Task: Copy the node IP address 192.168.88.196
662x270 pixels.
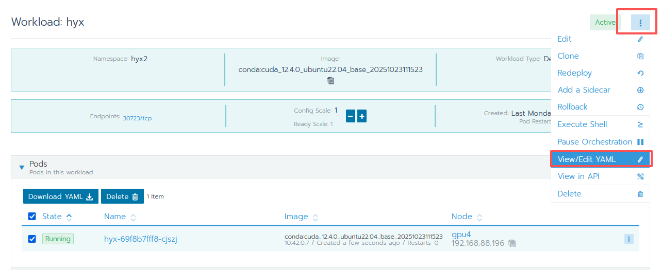Action: tap(511, 243)
